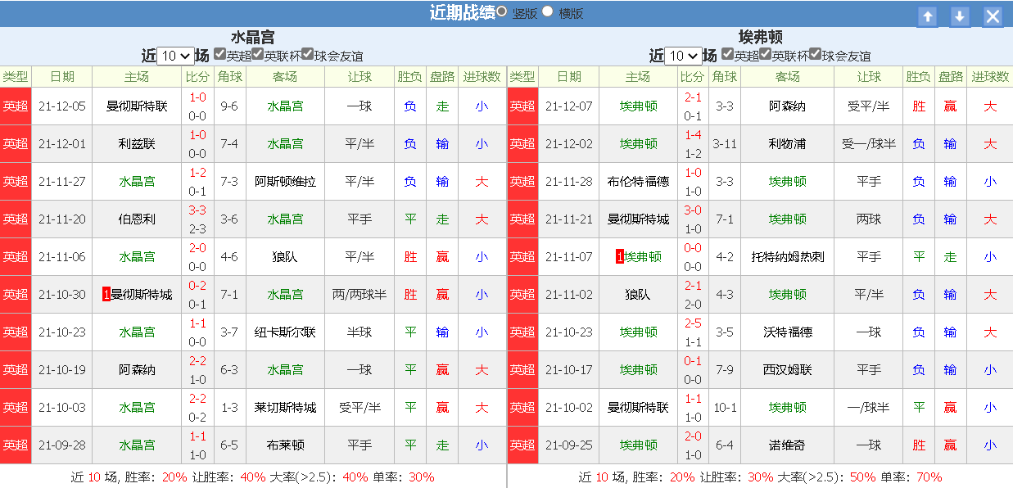Open 伯恩利 team link

[137, 219]
